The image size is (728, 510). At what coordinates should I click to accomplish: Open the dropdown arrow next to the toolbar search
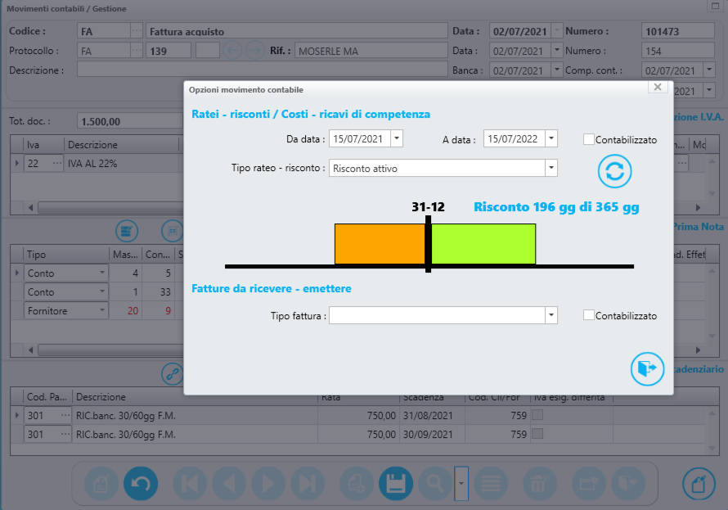[x=461, y=484]
